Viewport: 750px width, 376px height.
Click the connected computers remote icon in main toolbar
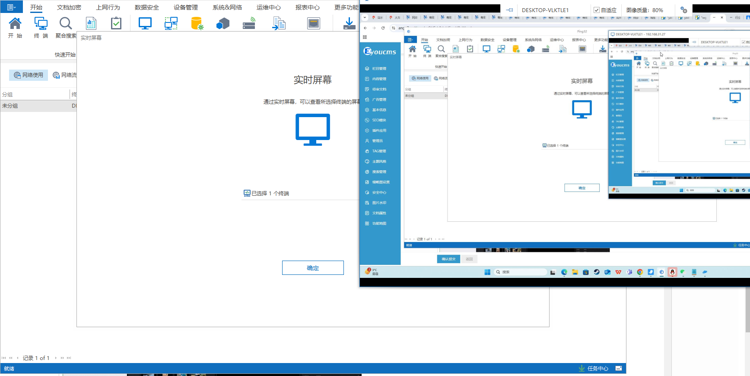pos(171,23)
